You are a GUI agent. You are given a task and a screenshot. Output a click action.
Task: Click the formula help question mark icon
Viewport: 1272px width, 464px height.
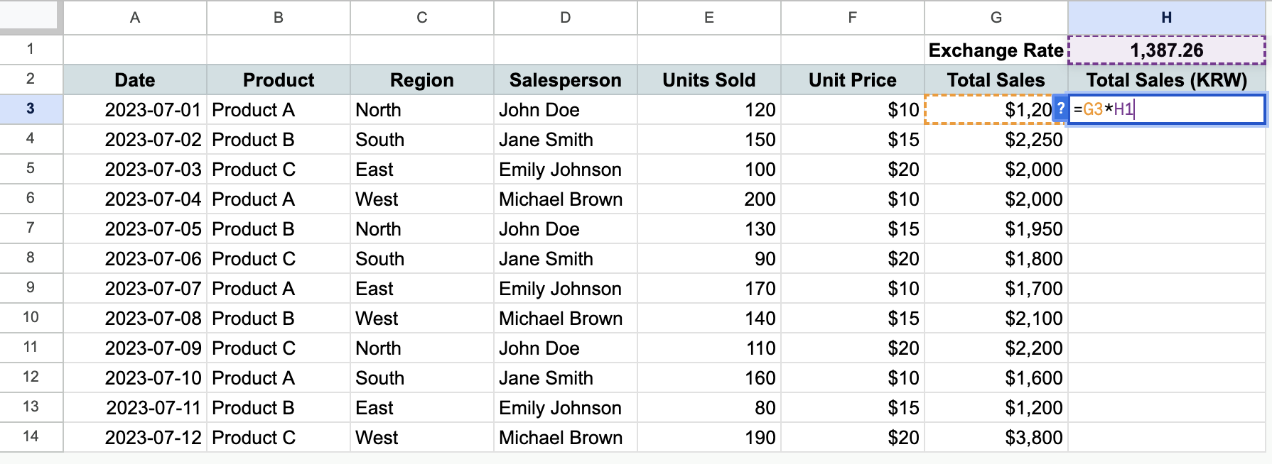[1060, 109]
